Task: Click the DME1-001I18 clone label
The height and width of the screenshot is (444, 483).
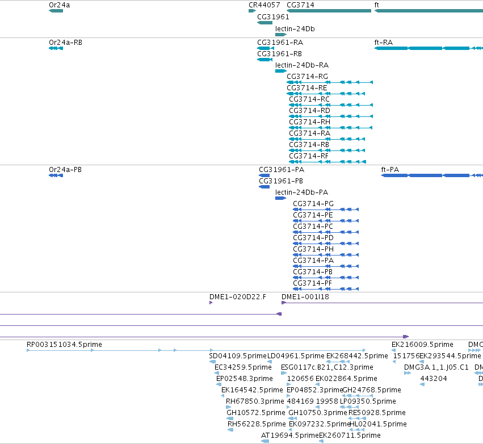Action: (x=305, y=297)
